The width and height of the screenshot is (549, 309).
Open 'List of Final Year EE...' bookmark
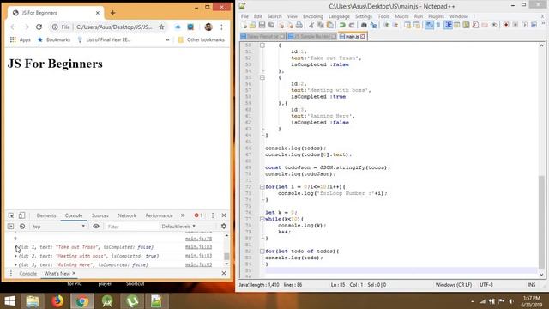[x=104, y=39]
